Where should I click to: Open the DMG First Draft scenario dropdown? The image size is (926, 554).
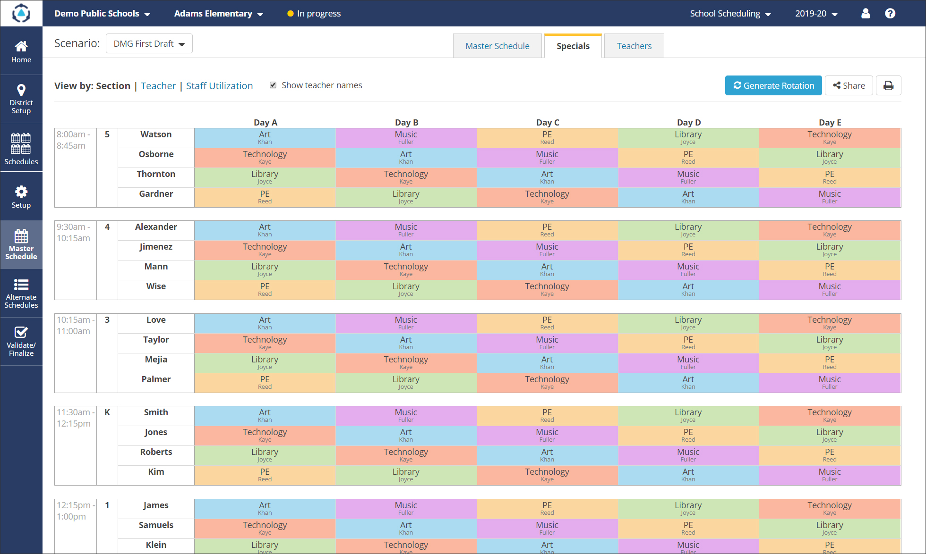point(149,43)
